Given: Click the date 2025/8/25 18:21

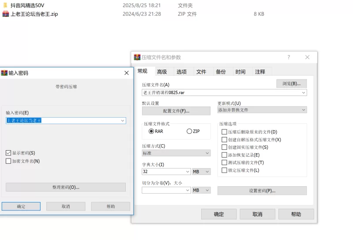Looking at the screenshot, I should point(142,5).
